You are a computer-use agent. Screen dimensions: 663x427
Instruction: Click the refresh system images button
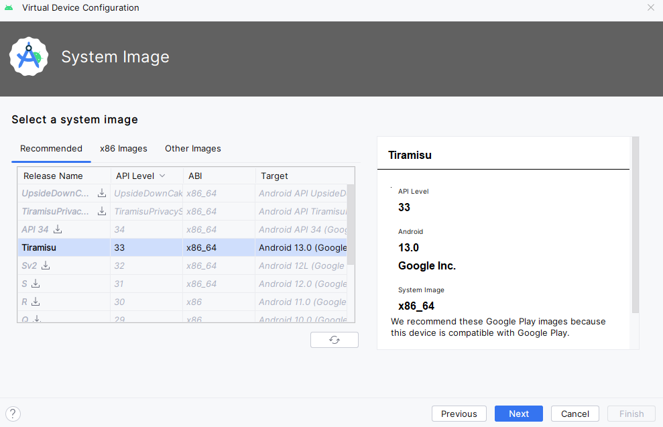pos(335,340)
